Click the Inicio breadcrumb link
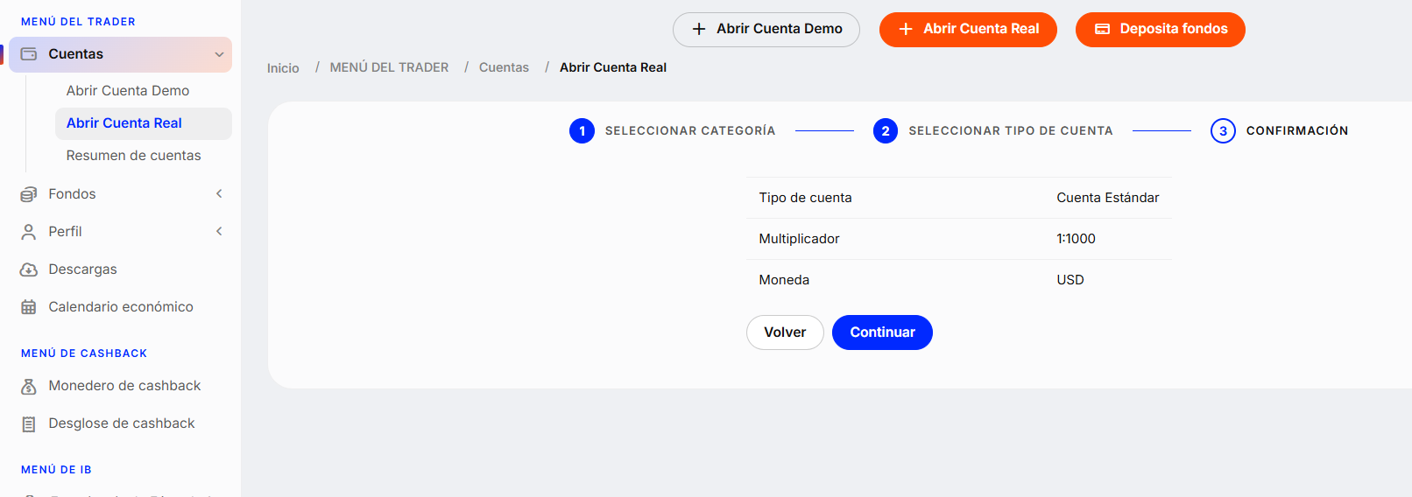 coord(283,68)
